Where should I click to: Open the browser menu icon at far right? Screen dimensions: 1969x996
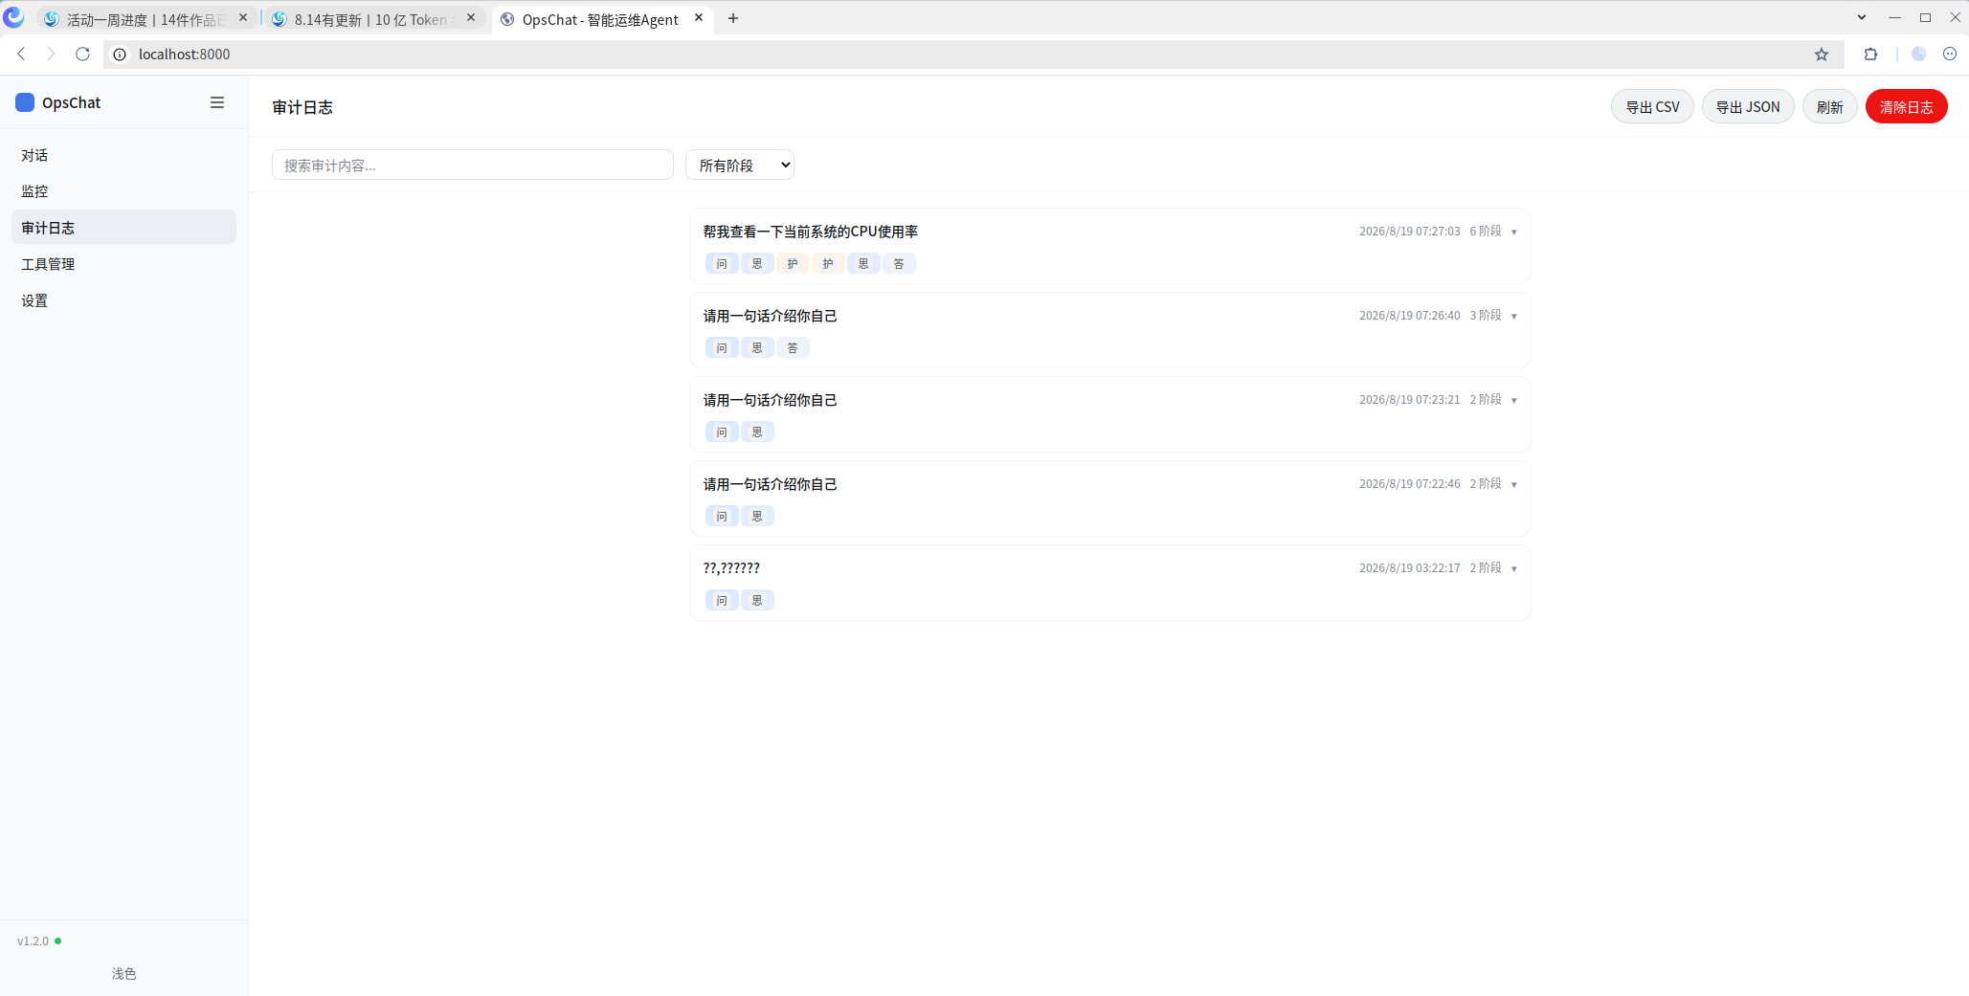(1950, 55)
